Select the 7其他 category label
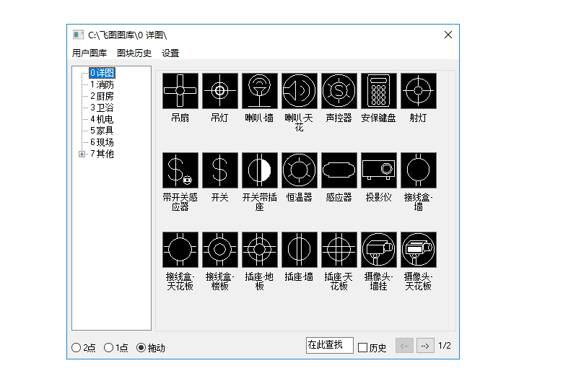This screenshot has height=384, width=563. click(102, 154)
